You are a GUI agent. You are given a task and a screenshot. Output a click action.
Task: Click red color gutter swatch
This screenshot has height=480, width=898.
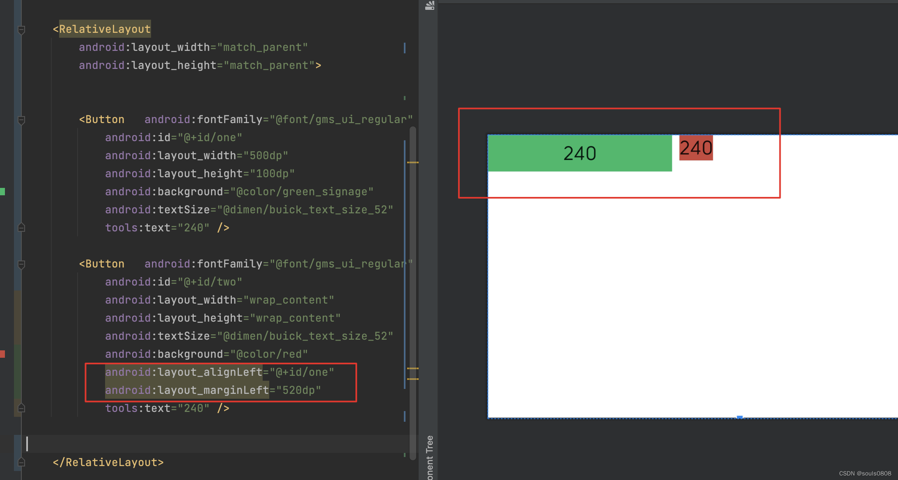click(x=2, y=354)
